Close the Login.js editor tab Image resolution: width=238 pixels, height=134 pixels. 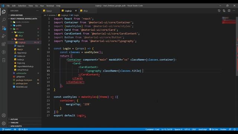[76, 11]
